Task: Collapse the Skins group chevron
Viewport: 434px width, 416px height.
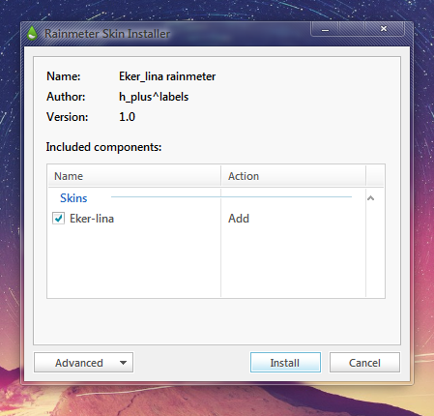Action: pyautogui.click(x=370, y=198)
